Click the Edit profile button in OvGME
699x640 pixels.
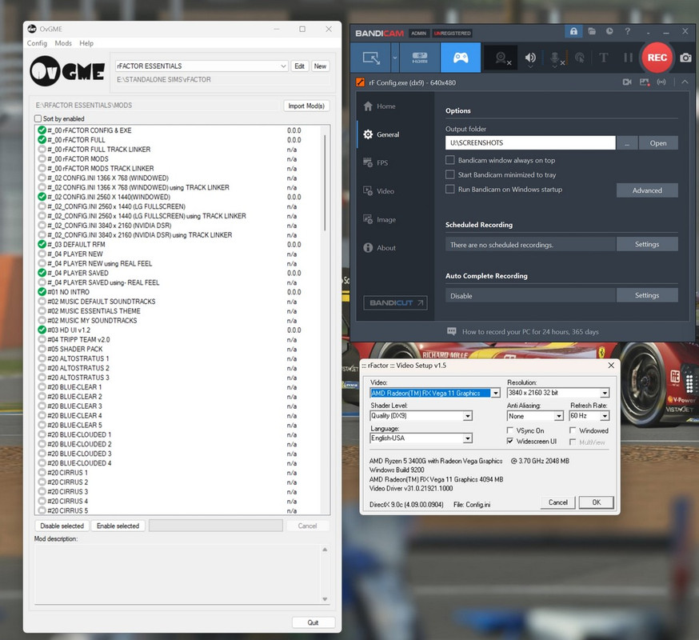click(300, 66)
